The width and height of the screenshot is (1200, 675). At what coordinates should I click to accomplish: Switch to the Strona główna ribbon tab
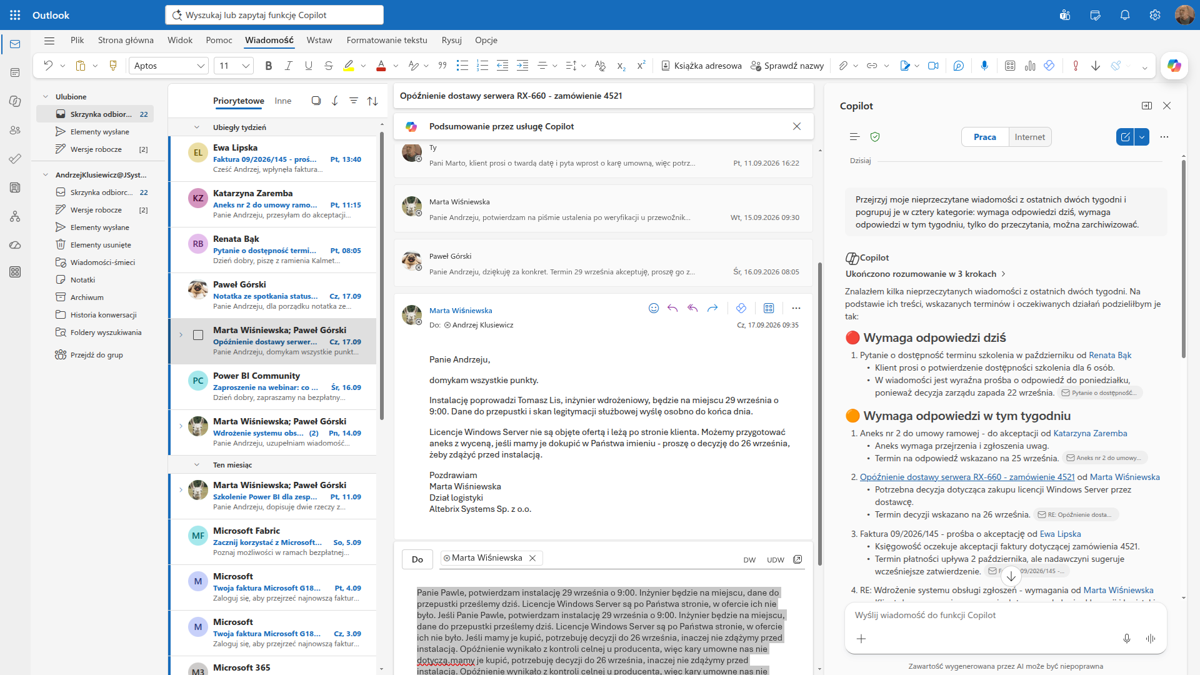(126, 40)
